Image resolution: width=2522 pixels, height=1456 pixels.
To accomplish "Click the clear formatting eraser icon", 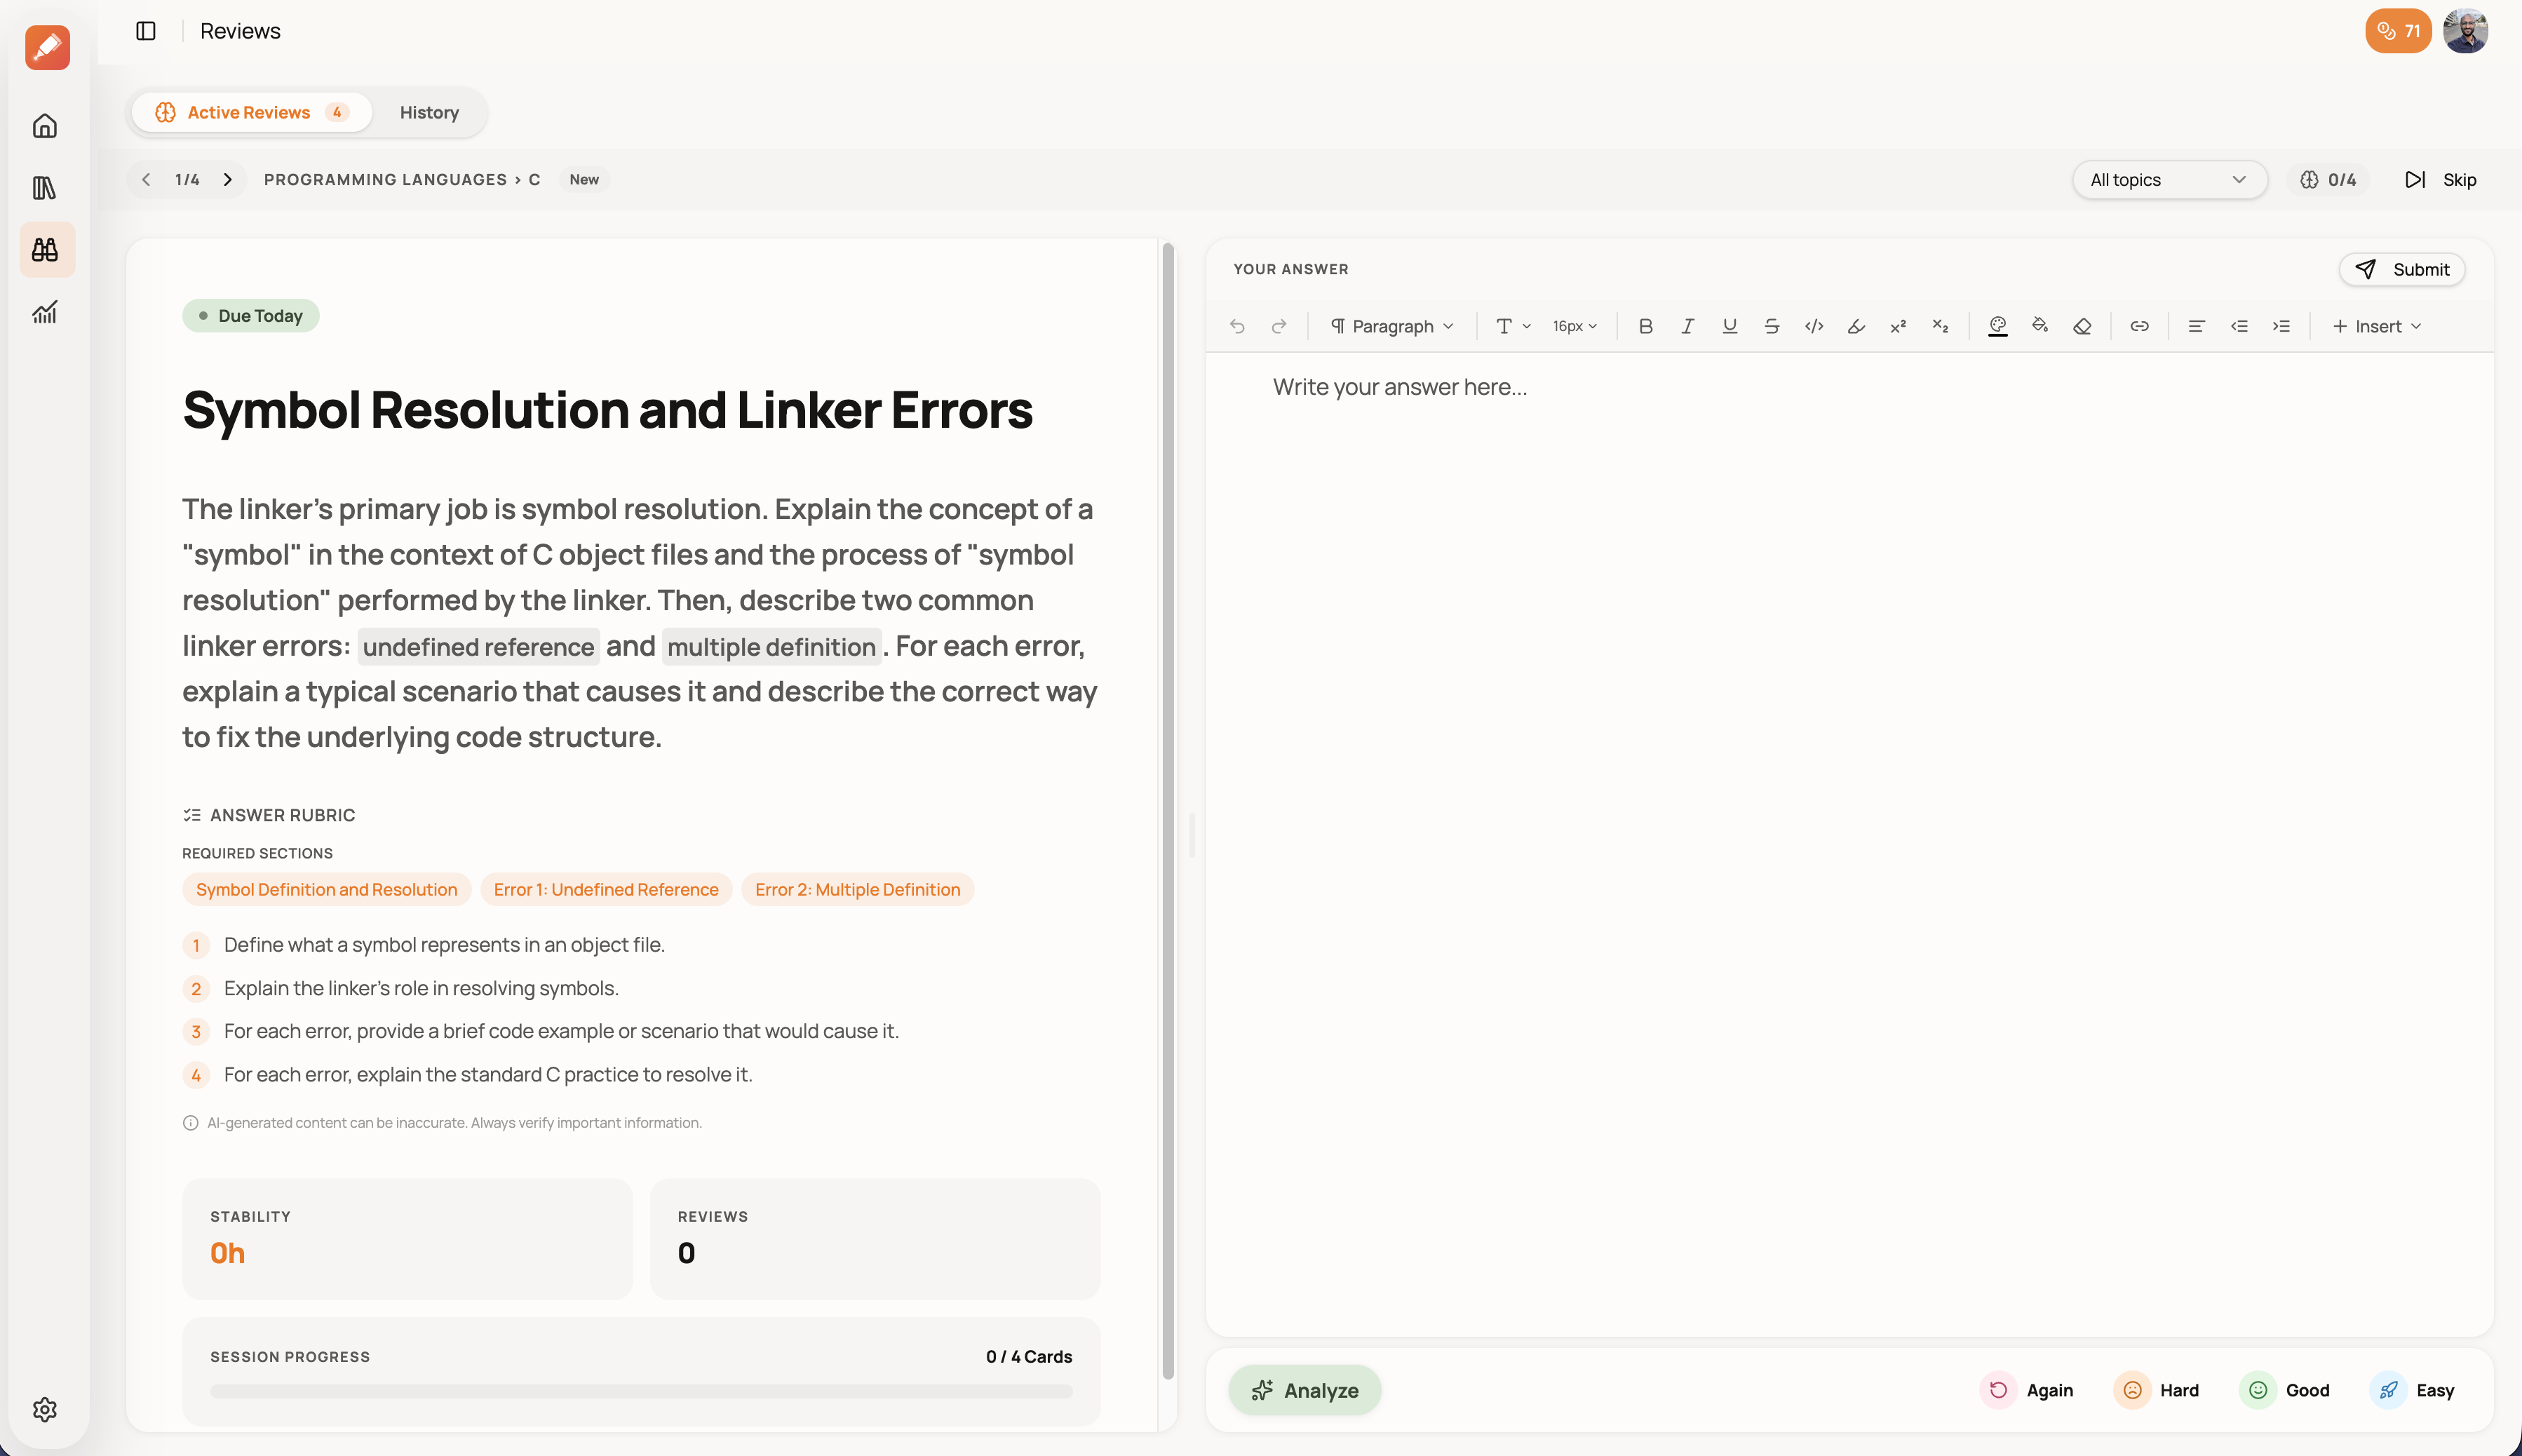I will pyautogui.click(x=2082, y=326).
